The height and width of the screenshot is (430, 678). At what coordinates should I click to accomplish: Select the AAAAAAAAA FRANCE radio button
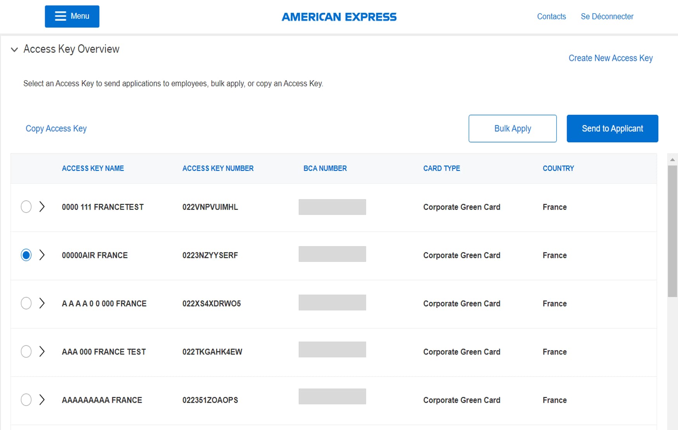click(26, 399)
